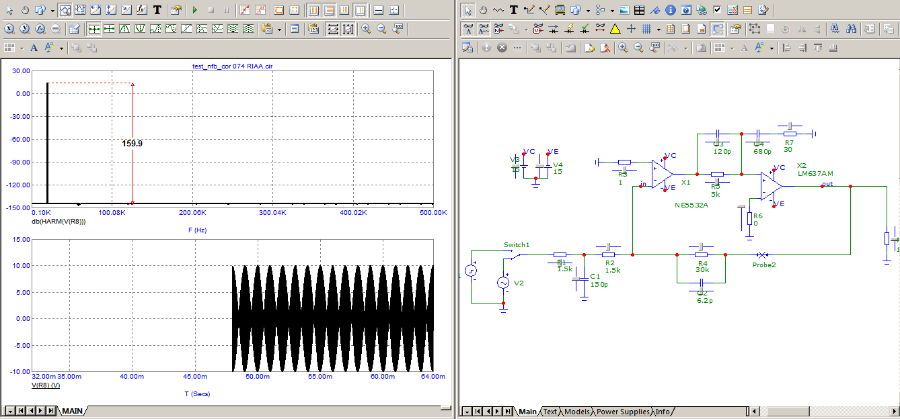
Task: Click the yellow triangle warning icon
Action: [615, 29]
